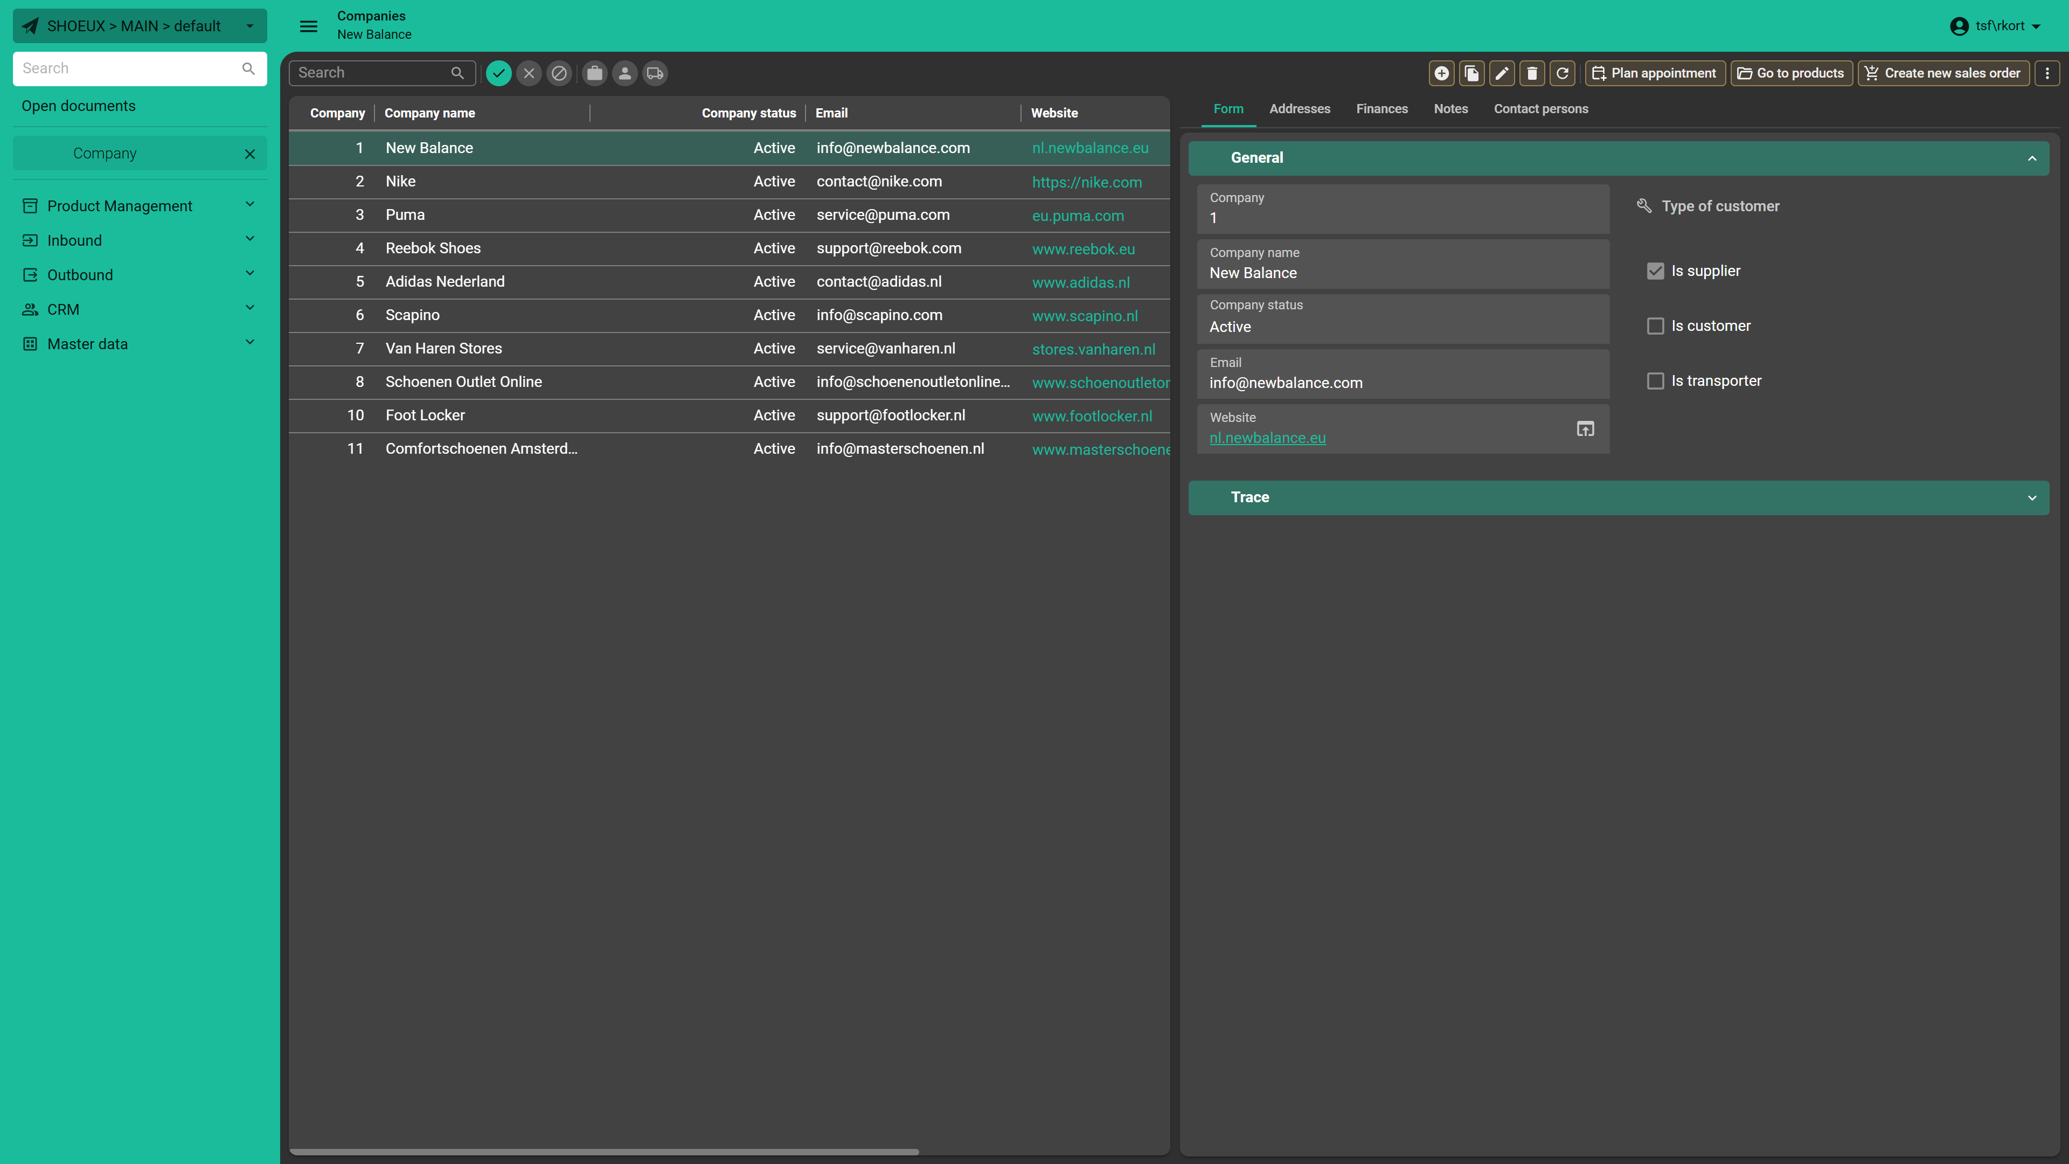Screen dimensions: 2069x1164
Task: Refresh the companies list
Action: point(1562,73)
